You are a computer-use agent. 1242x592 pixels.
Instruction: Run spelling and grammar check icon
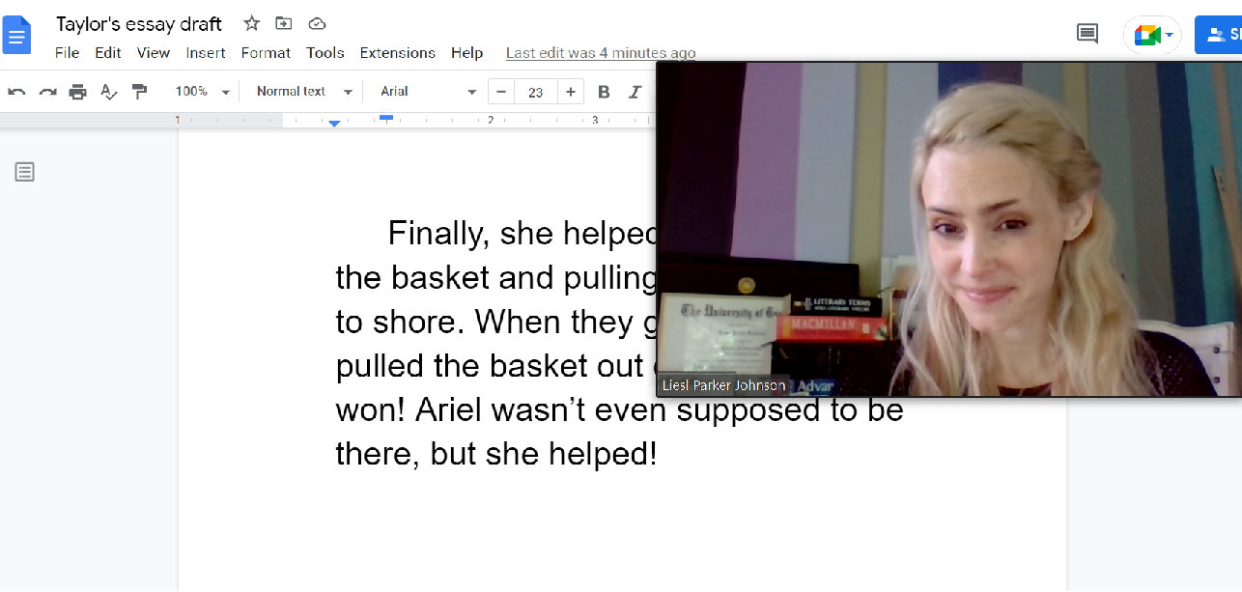click(x=109, y=92)
